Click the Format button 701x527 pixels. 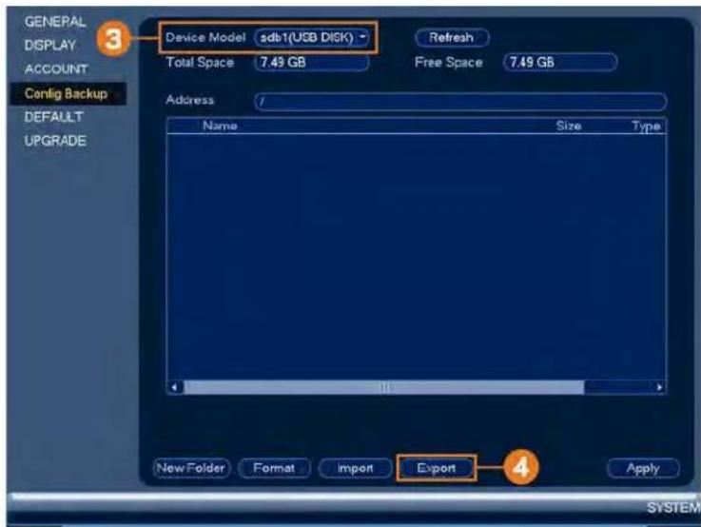click(x=274, y=468)
